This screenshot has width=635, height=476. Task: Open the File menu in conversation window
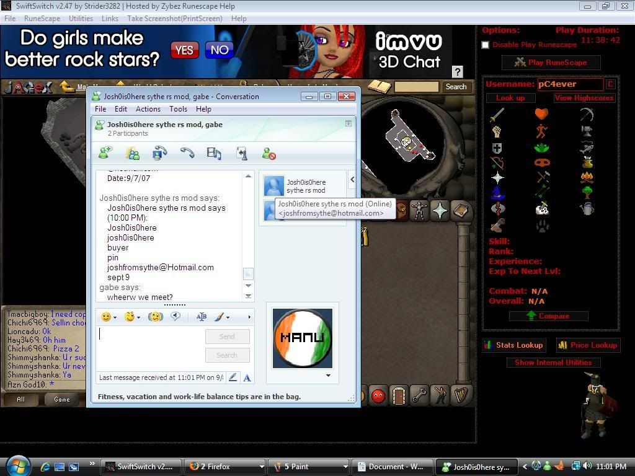pyautogui.click(x=100, y=109)
